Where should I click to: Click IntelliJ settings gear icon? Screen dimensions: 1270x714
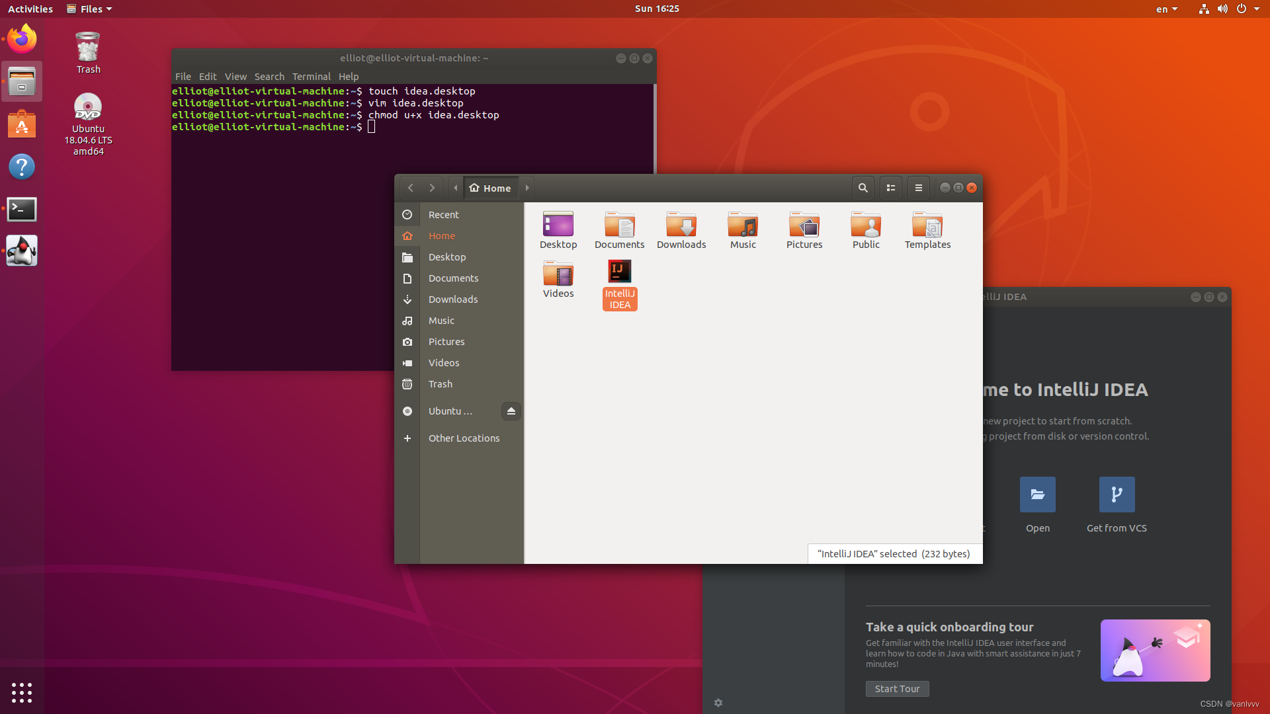(x=718, y=703)
